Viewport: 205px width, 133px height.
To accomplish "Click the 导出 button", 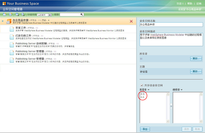I will click(145, 129).
